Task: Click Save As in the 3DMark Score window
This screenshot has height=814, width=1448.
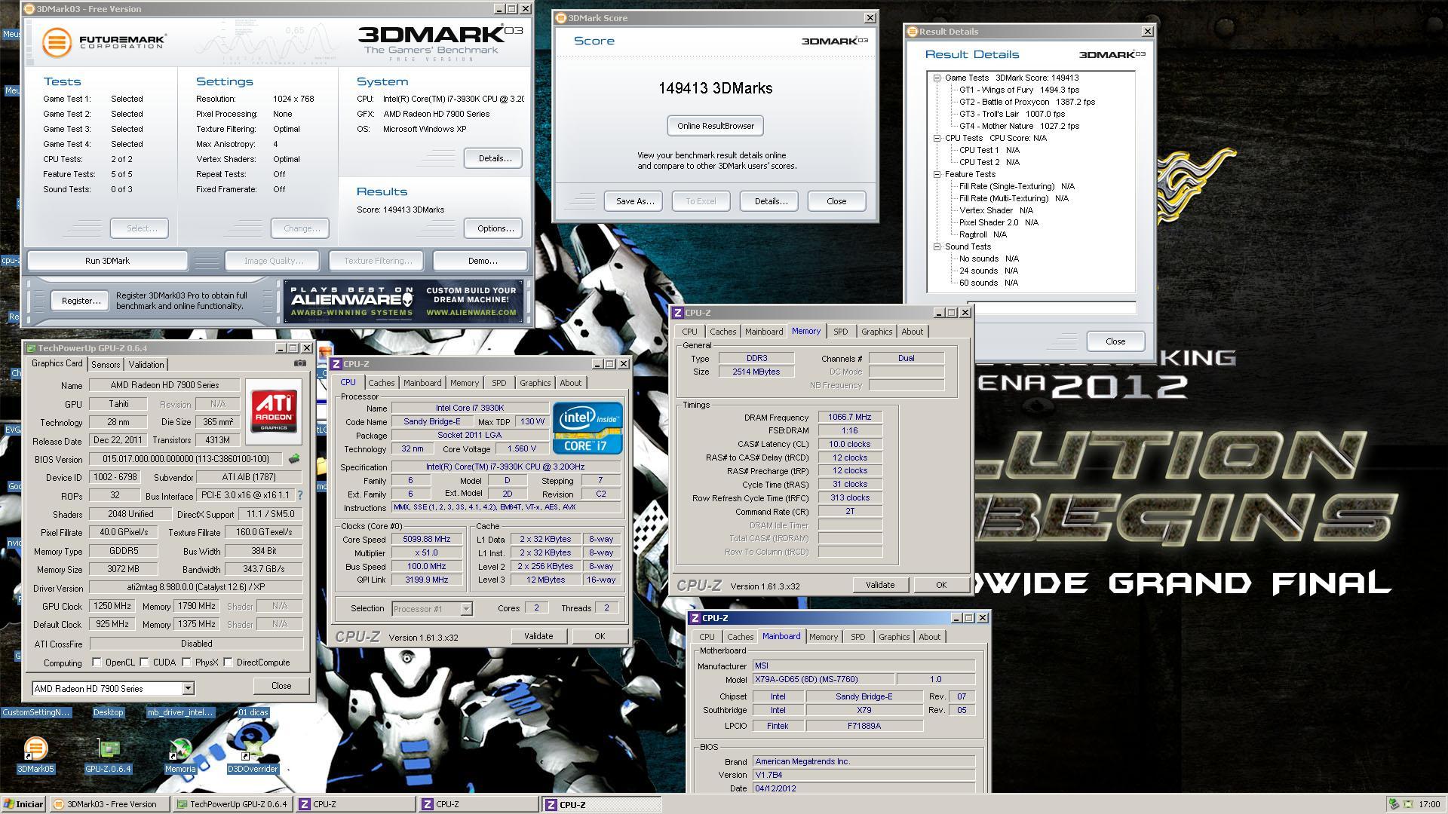Action: click(634, 201)
